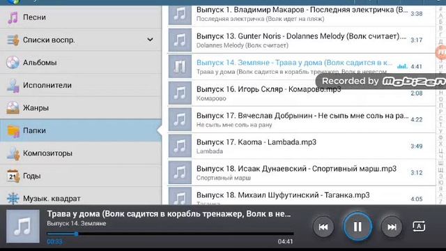The height and width of the screenshot is (251, 446).
Task: Click thumbnail of Gunter Noris track
Action: tap(180, 40)
